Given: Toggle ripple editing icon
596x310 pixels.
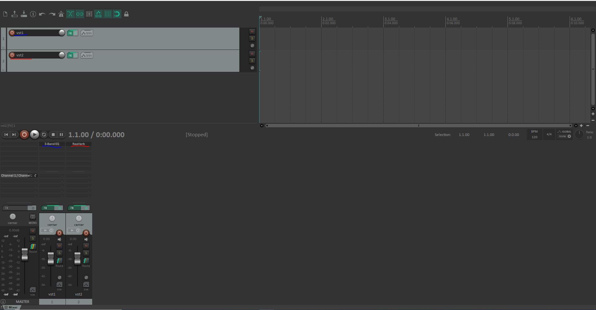Looking at the screenshot, I should tap(89, 14).
